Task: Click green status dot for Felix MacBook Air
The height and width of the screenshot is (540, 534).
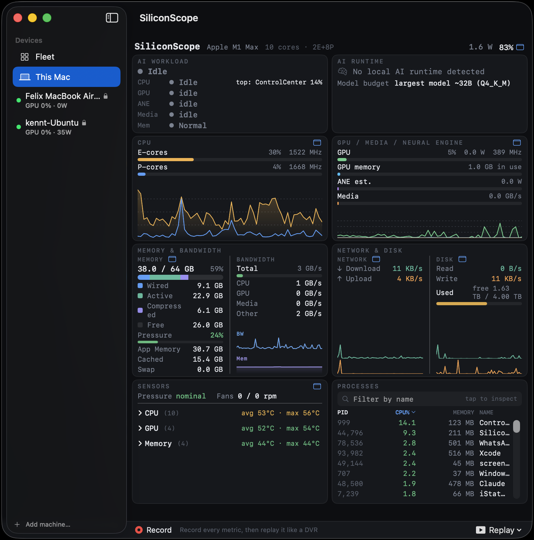Action: click(x=19, y=100)
